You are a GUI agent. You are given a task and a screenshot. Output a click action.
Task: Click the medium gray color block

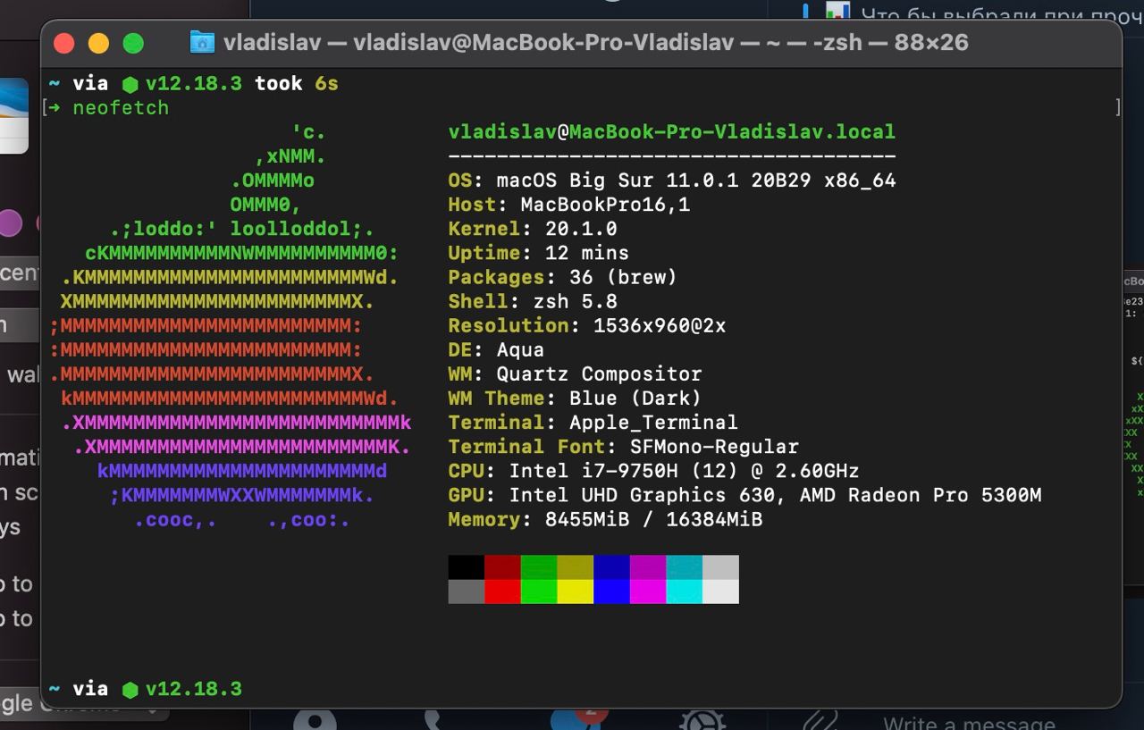467,592
